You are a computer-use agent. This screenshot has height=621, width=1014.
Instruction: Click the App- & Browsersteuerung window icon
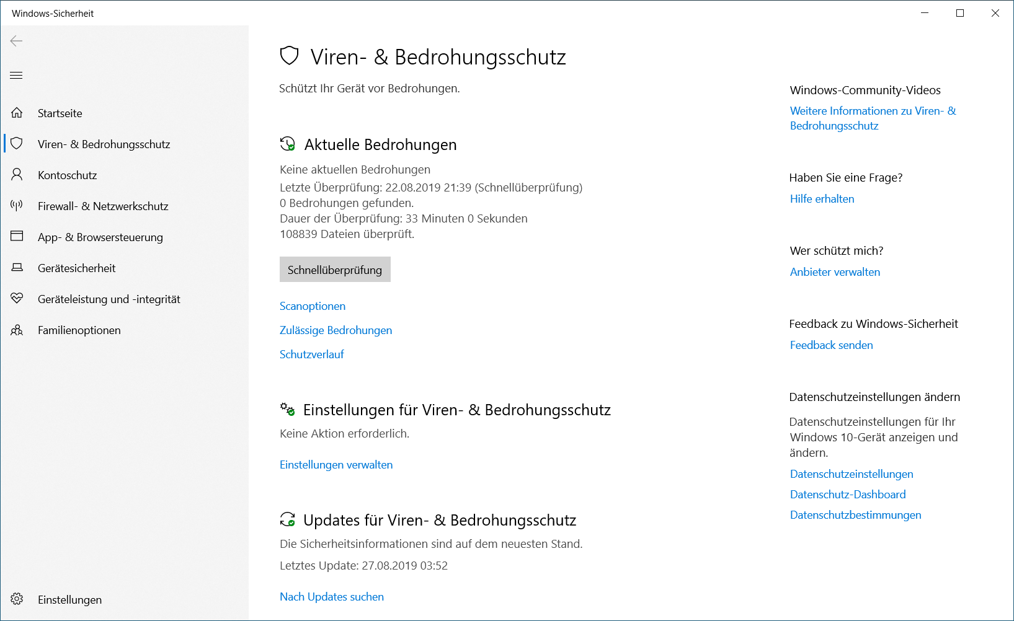pos(17,236)
